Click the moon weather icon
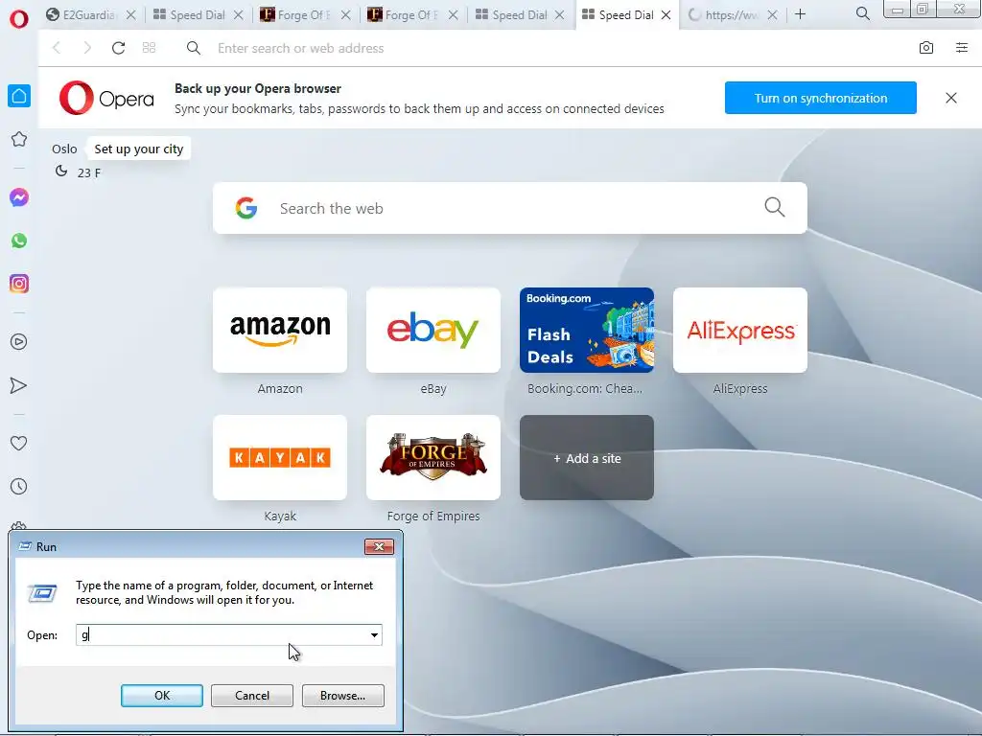 (60, 171)
